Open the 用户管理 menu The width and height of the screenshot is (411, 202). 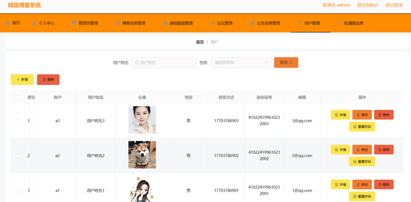point(311,23)
